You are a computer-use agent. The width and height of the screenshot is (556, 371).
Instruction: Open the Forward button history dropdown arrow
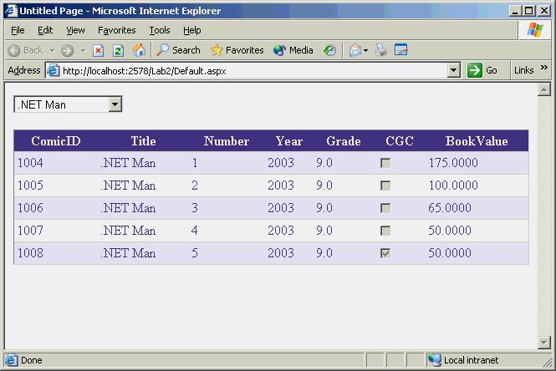83,51
